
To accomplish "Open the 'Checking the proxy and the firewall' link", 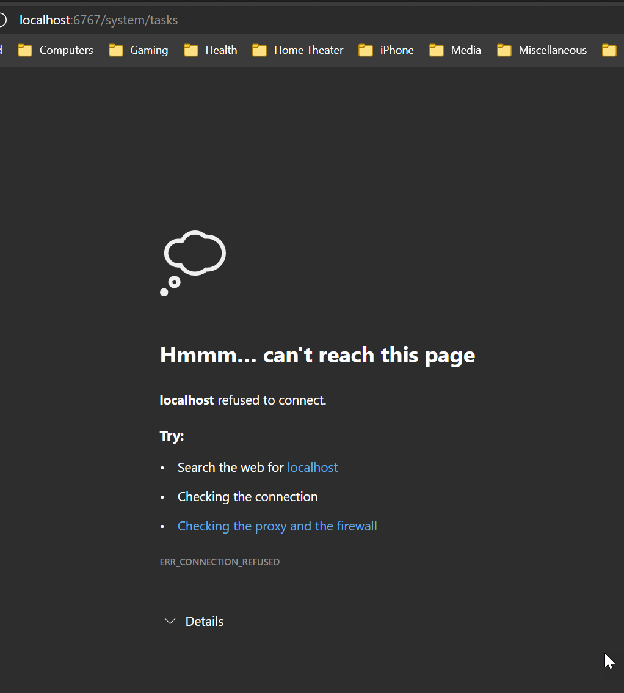I will [277, 526].
